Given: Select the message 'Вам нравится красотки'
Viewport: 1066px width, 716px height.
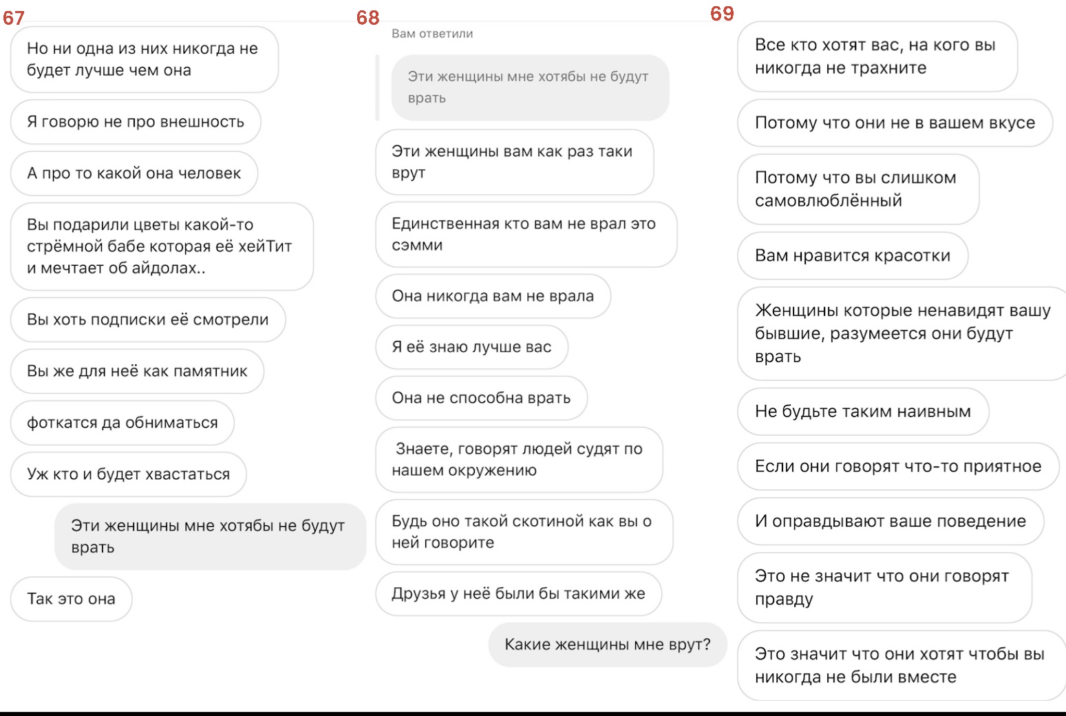Looking at the screenshot, I should [x=853, y=256].
